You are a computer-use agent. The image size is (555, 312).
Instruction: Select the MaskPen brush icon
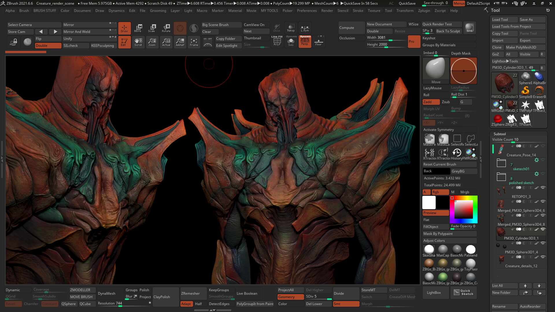pyautogui.click(x=429, y=140)
